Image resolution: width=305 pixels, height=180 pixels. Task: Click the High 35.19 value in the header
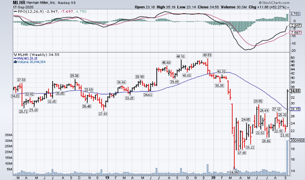166,7
